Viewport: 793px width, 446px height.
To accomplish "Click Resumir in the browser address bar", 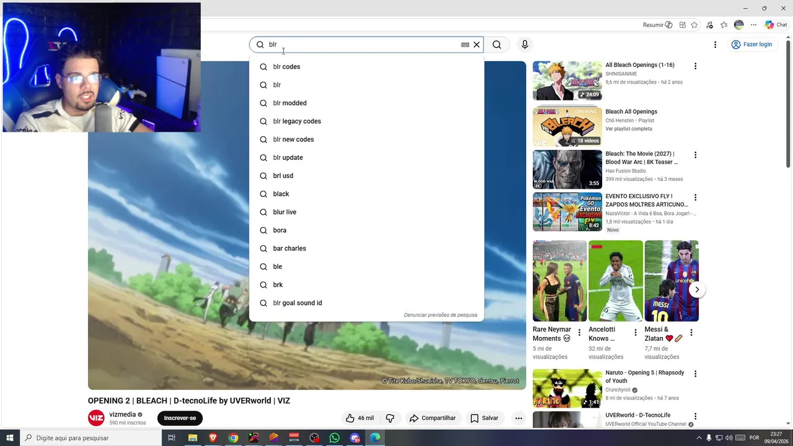I will coord(657,25).
